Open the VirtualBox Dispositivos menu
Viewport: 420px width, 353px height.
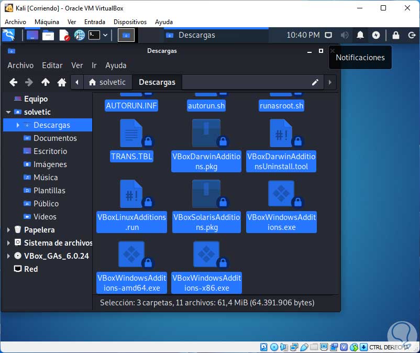(130, 22)
